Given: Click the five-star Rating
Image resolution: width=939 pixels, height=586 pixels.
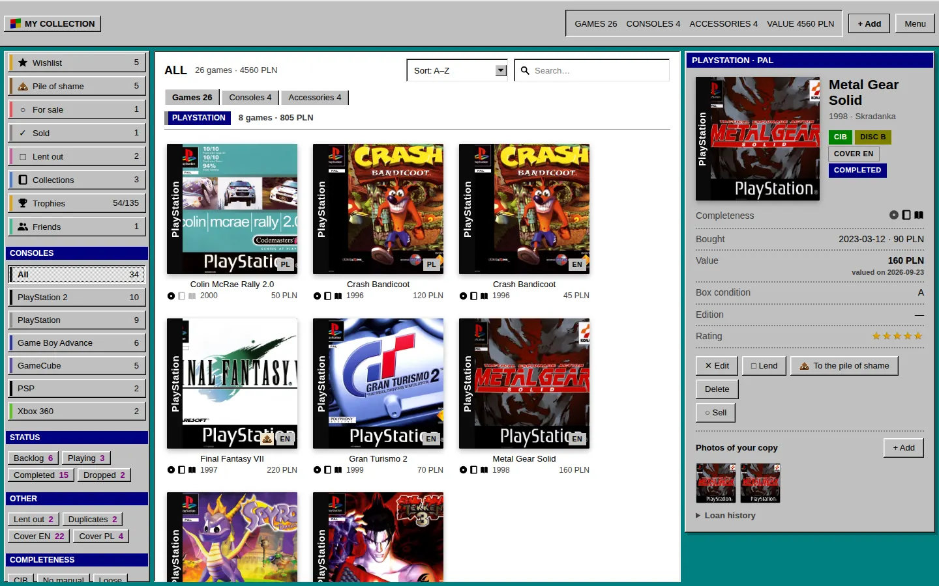Looking at the screenshot, I should (x=897, y=336).
